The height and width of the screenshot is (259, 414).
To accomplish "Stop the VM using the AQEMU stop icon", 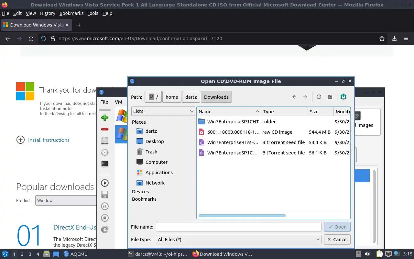I will 104,218.
